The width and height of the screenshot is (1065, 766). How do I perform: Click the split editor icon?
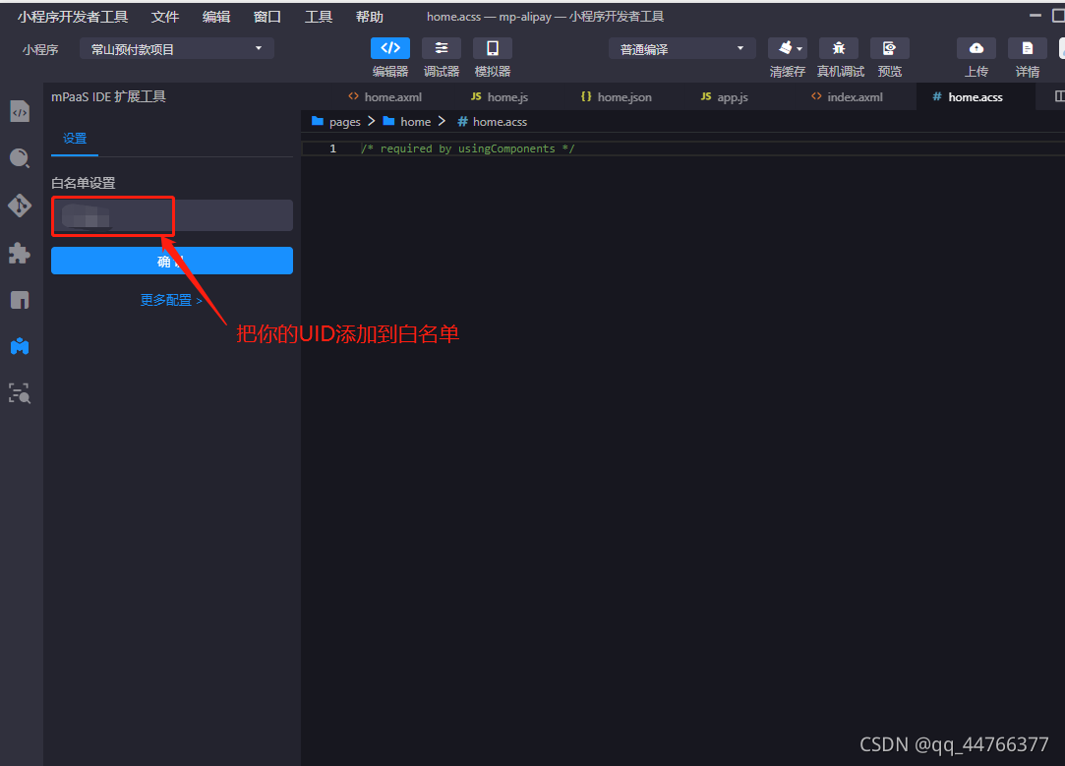pyautogui.click(x=1059, y=96)
